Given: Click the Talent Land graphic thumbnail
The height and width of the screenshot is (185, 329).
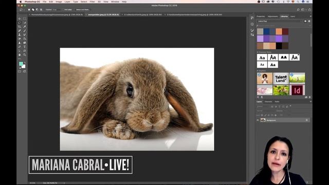Looking at the screenshot, I should click(281, 79).
